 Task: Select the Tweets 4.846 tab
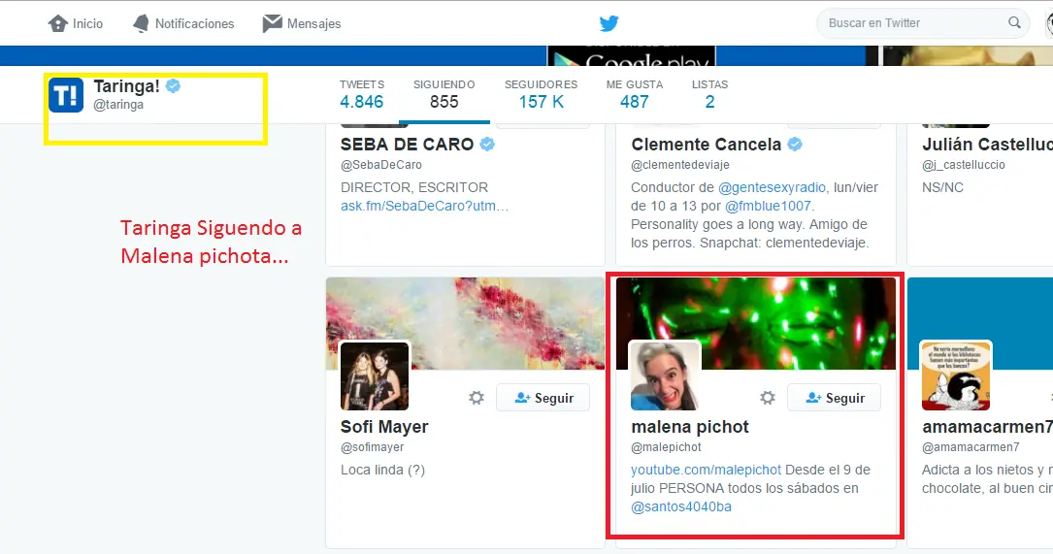[361, 95]
